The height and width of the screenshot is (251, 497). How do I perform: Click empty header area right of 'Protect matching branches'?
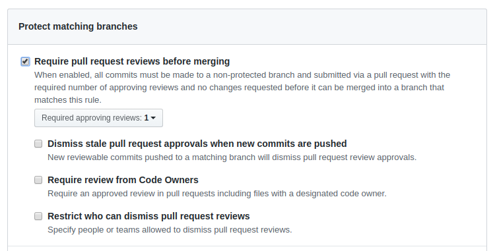(x=311, y=26)
